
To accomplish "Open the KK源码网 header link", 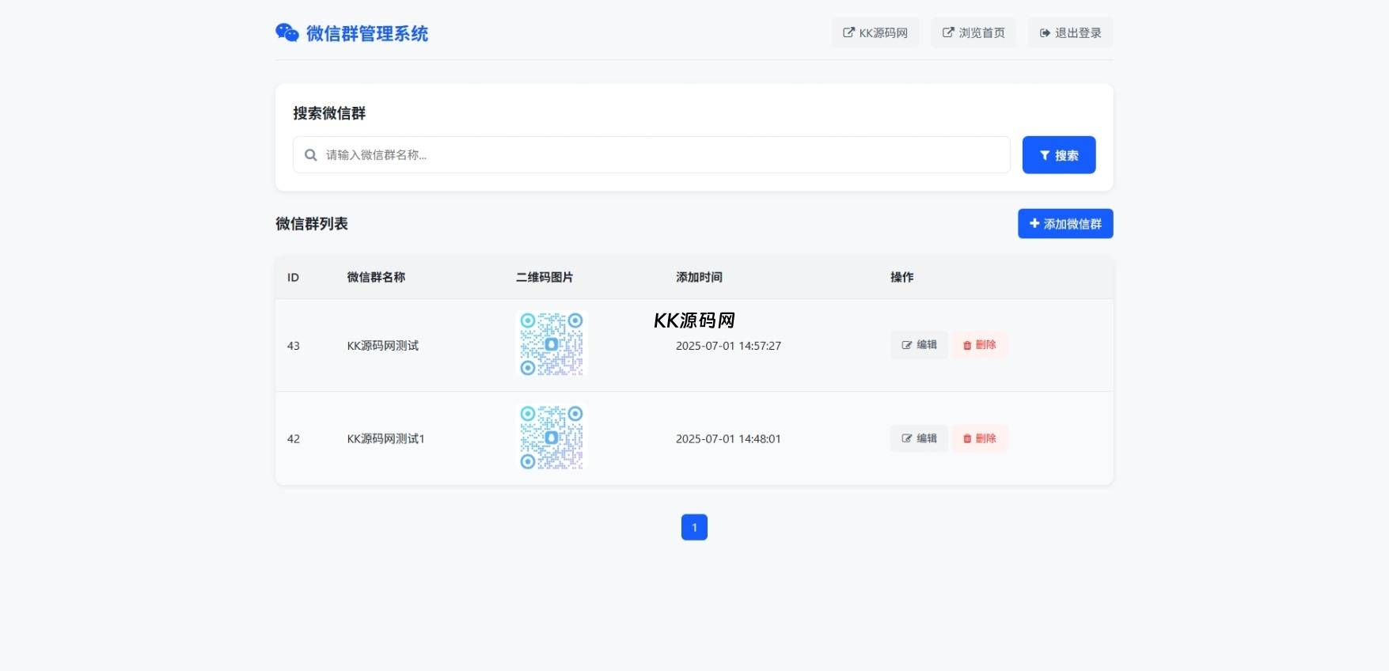I will 875,32.
